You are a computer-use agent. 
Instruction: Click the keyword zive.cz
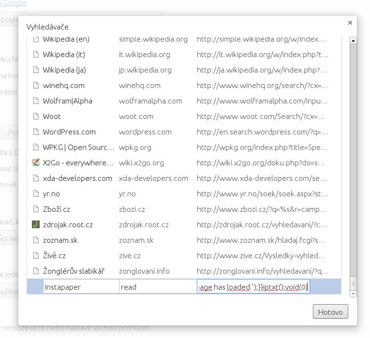[130, 256]
